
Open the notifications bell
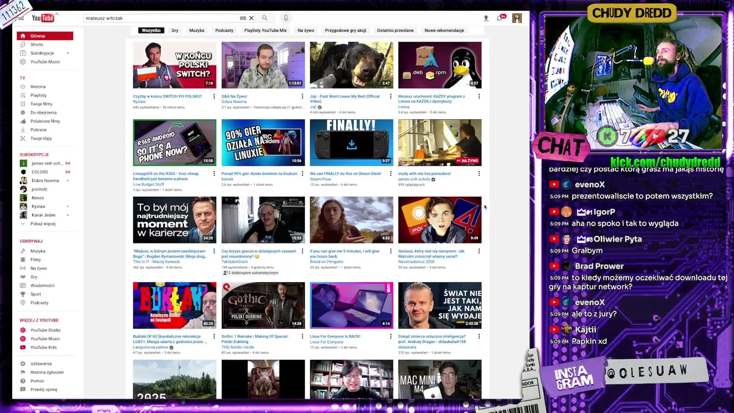[x=500, y=18]
